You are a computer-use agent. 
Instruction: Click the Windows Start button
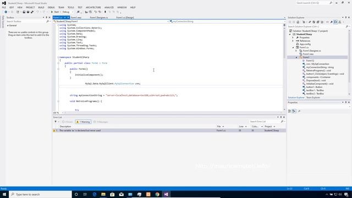point(4,194)
